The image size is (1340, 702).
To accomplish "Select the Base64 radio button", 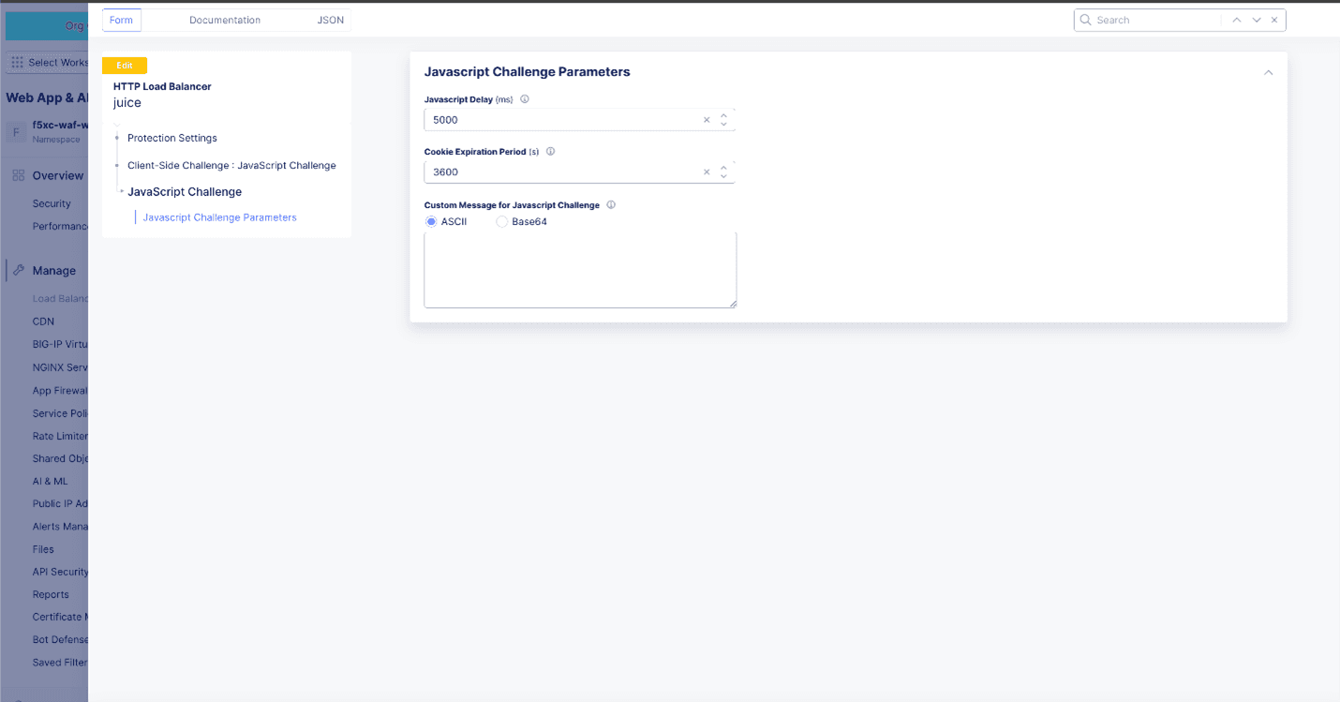I will 500,221.
